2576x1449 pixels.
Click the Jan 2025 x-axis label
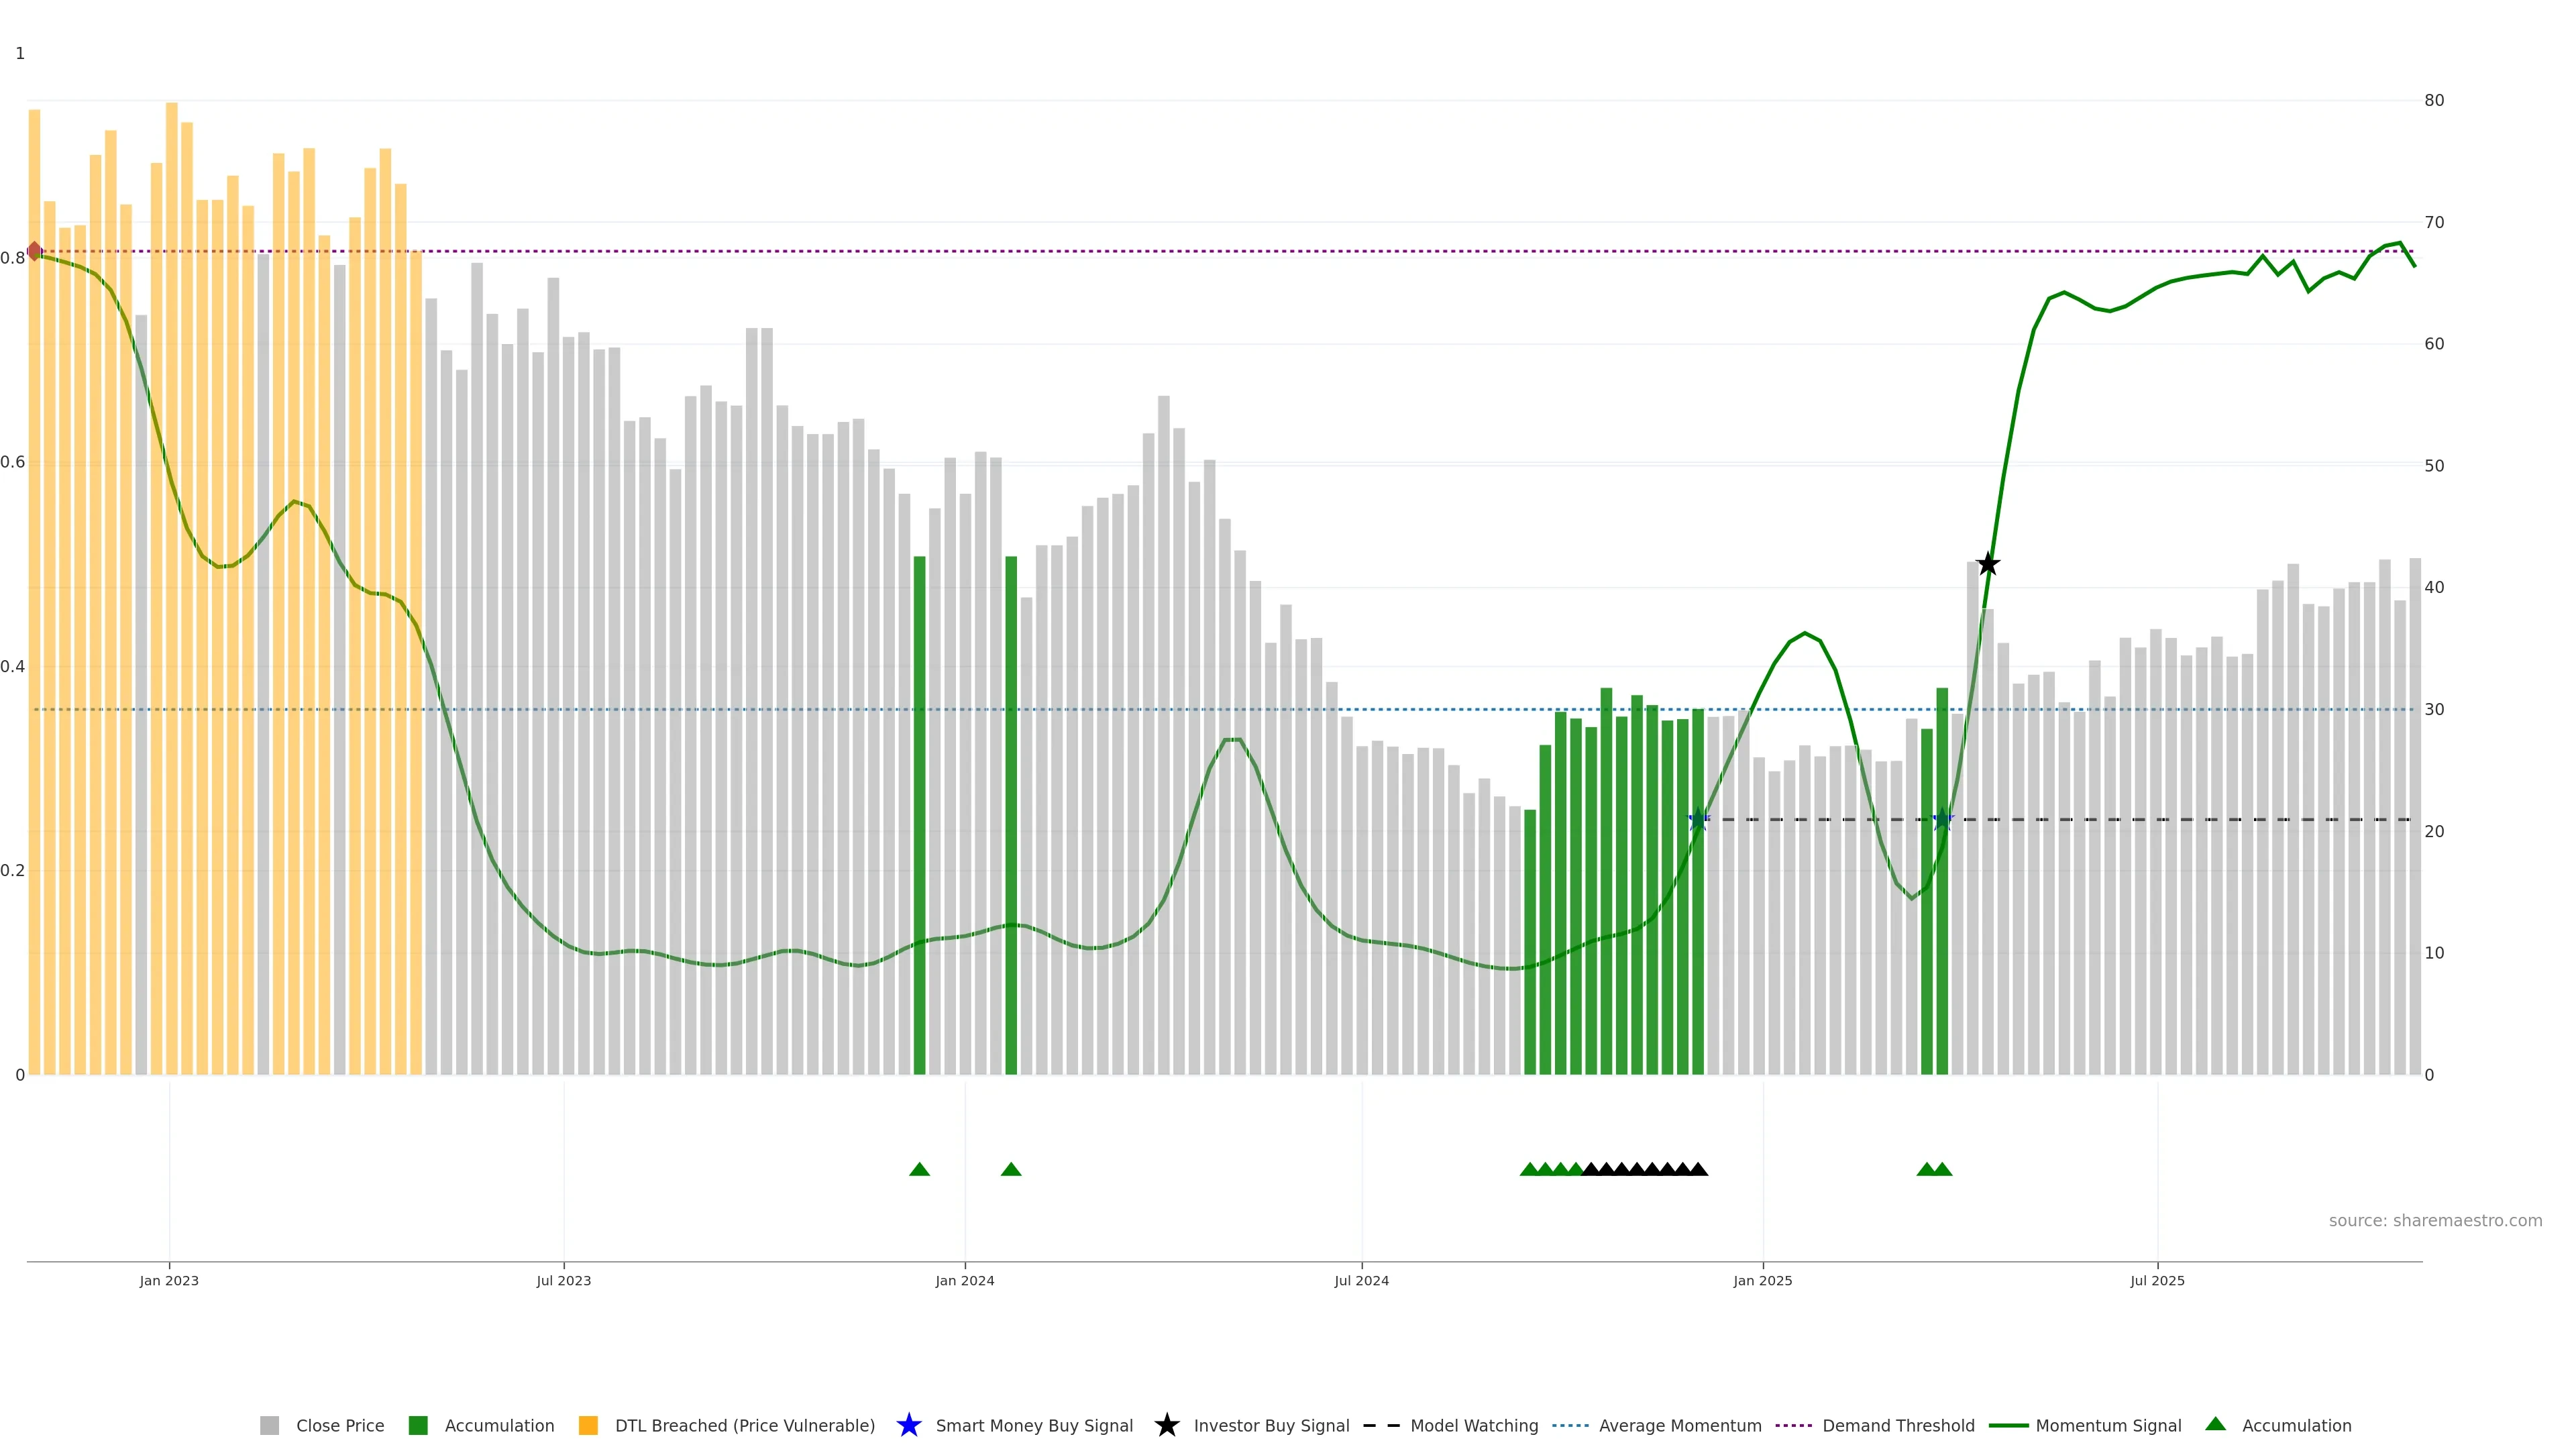[1762, 1280]
